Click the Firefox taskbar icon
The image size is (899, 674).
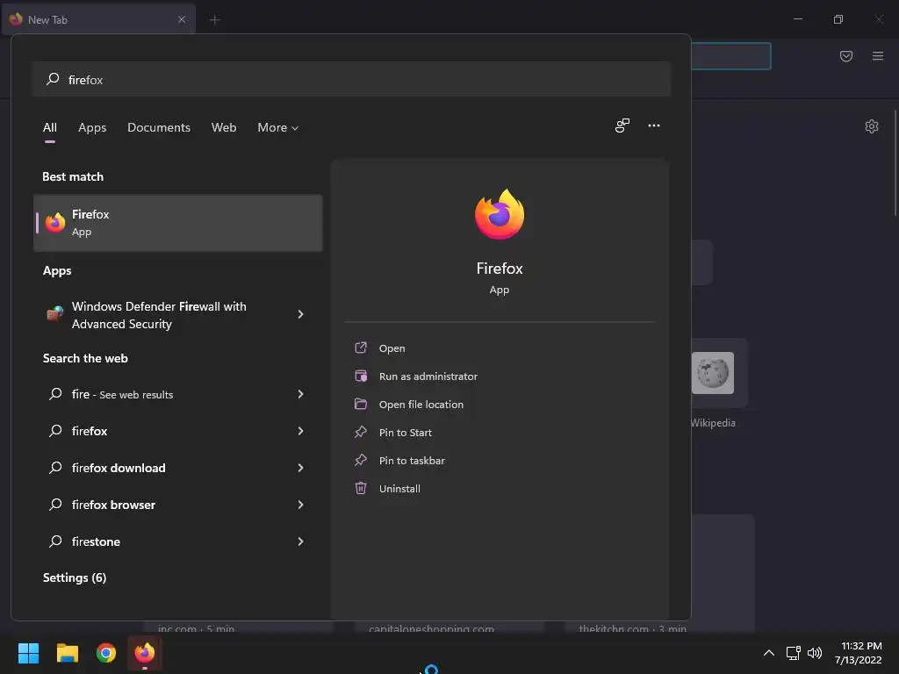point(145,653)
